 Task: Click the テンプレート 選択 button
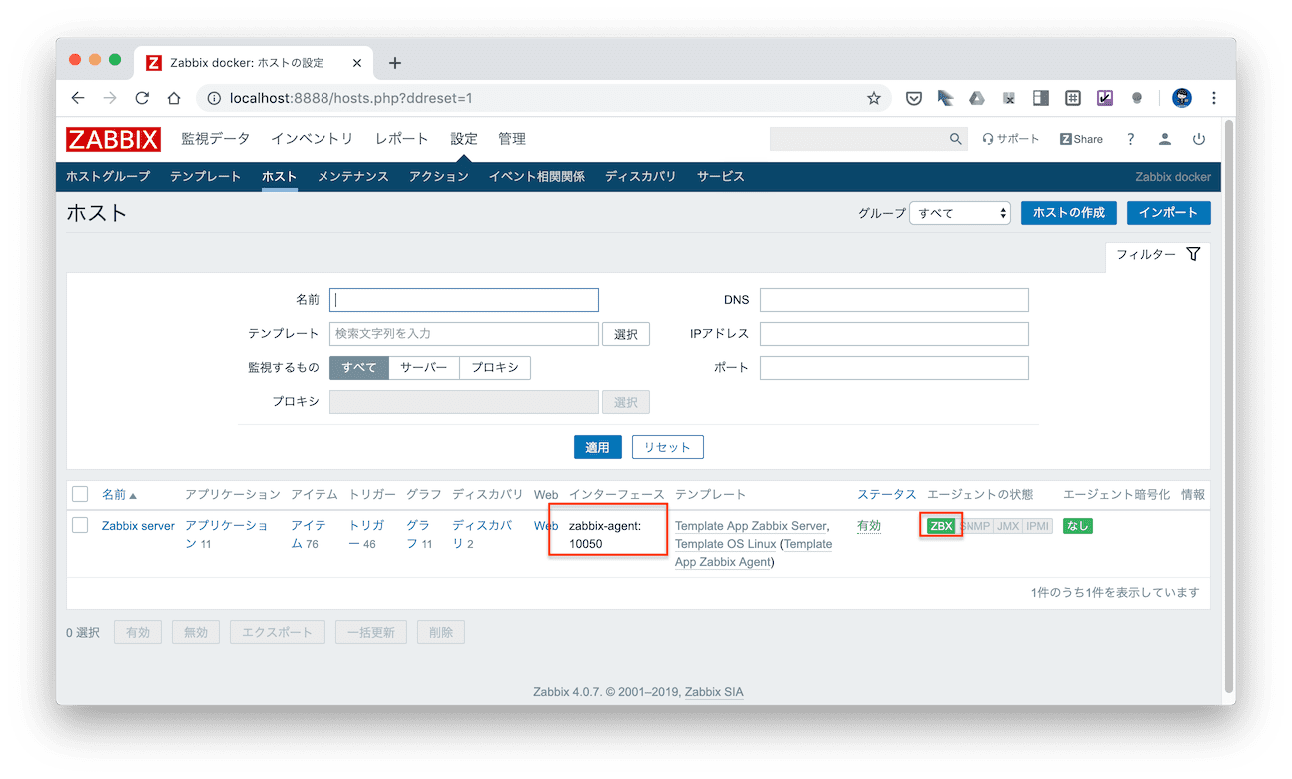pos(626,334)
